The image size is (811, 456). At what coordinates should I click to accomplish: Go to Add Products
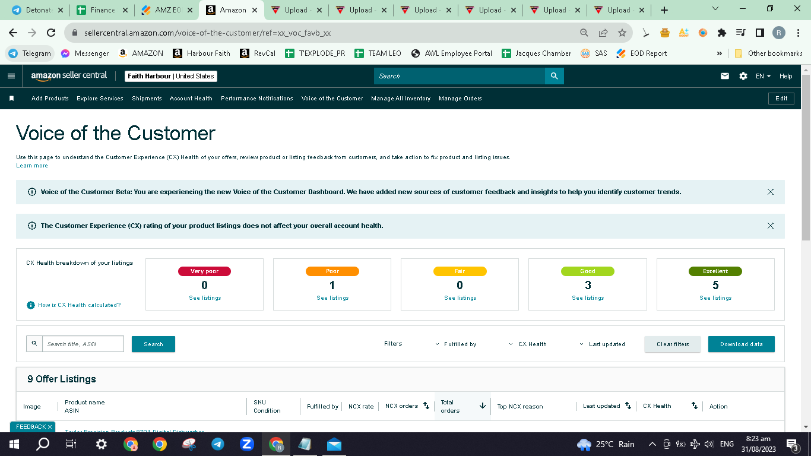pyautogui.click(x=50, y=99)
